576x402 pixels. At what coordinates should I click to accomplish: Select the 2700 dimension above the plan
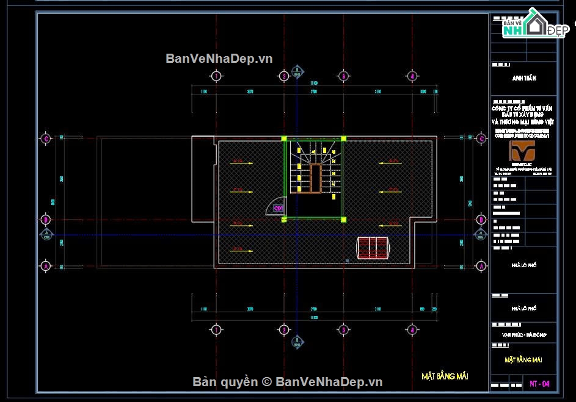314,92
